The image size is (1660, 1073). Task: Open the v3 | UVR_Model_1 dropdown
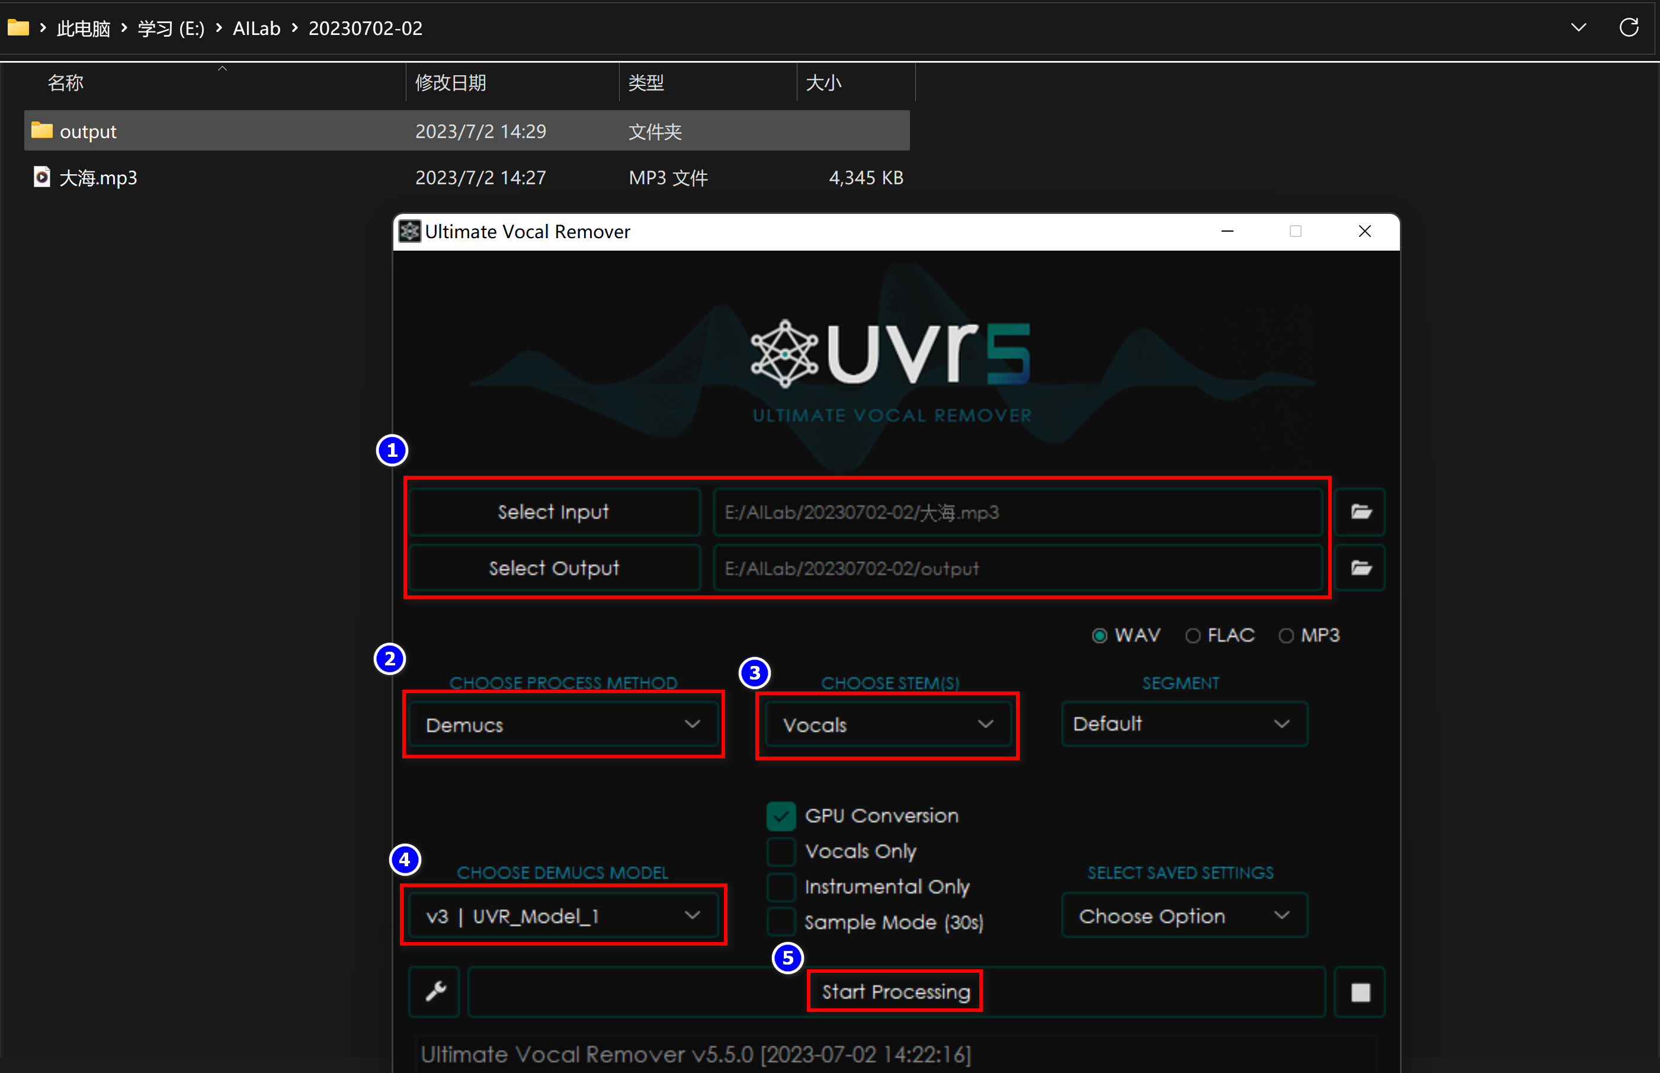563,915
